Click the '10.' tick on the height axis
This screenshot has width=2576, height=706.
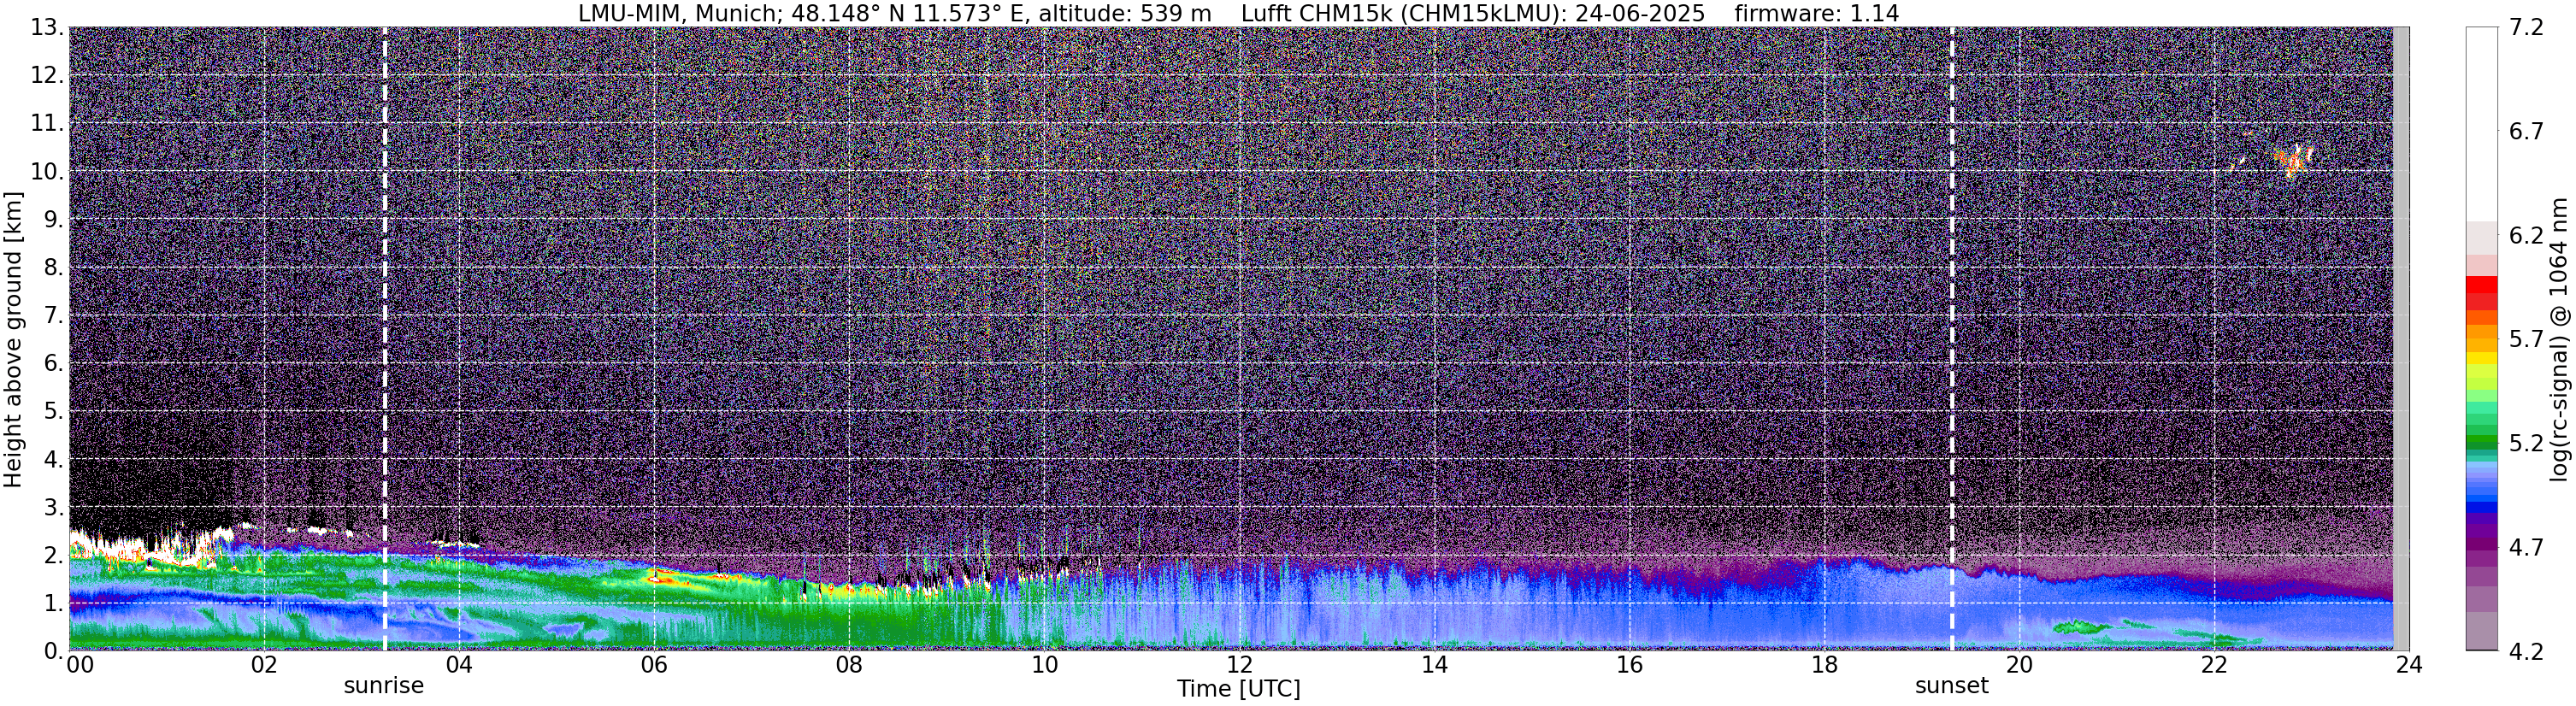click(47, 171)
